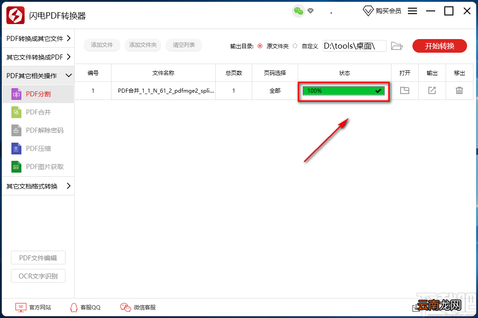Select the PDF解除密码 lock icon
This screenshot has width=478, height=318.
tap(16, 130)
